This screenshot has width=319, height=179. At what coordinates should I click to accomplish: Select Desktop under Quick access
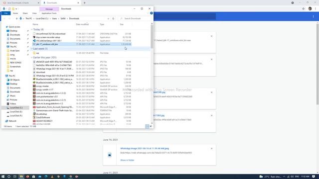pyautogui.click(x=13, y=31)
